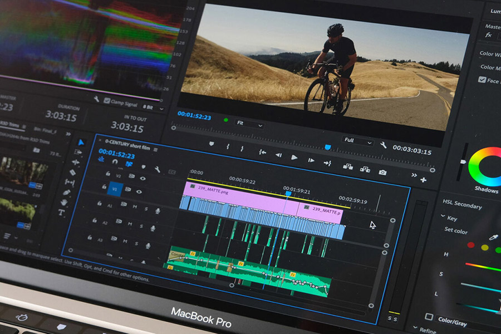This screenshot has height=334, width=501.
Task: Click the timeline closed captions icon
Action: (x=172, y=172)
